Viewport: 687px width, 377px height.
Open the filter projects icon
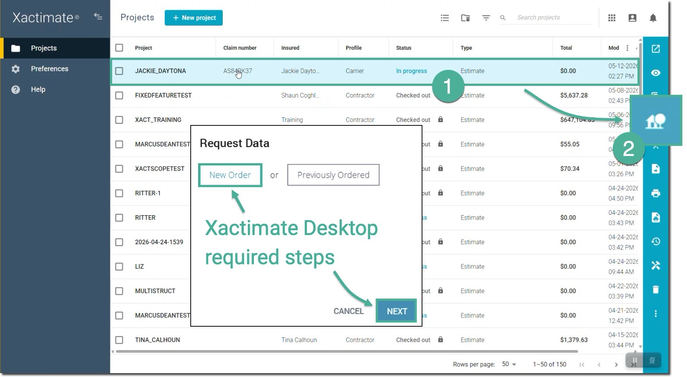tap(486, 18)
